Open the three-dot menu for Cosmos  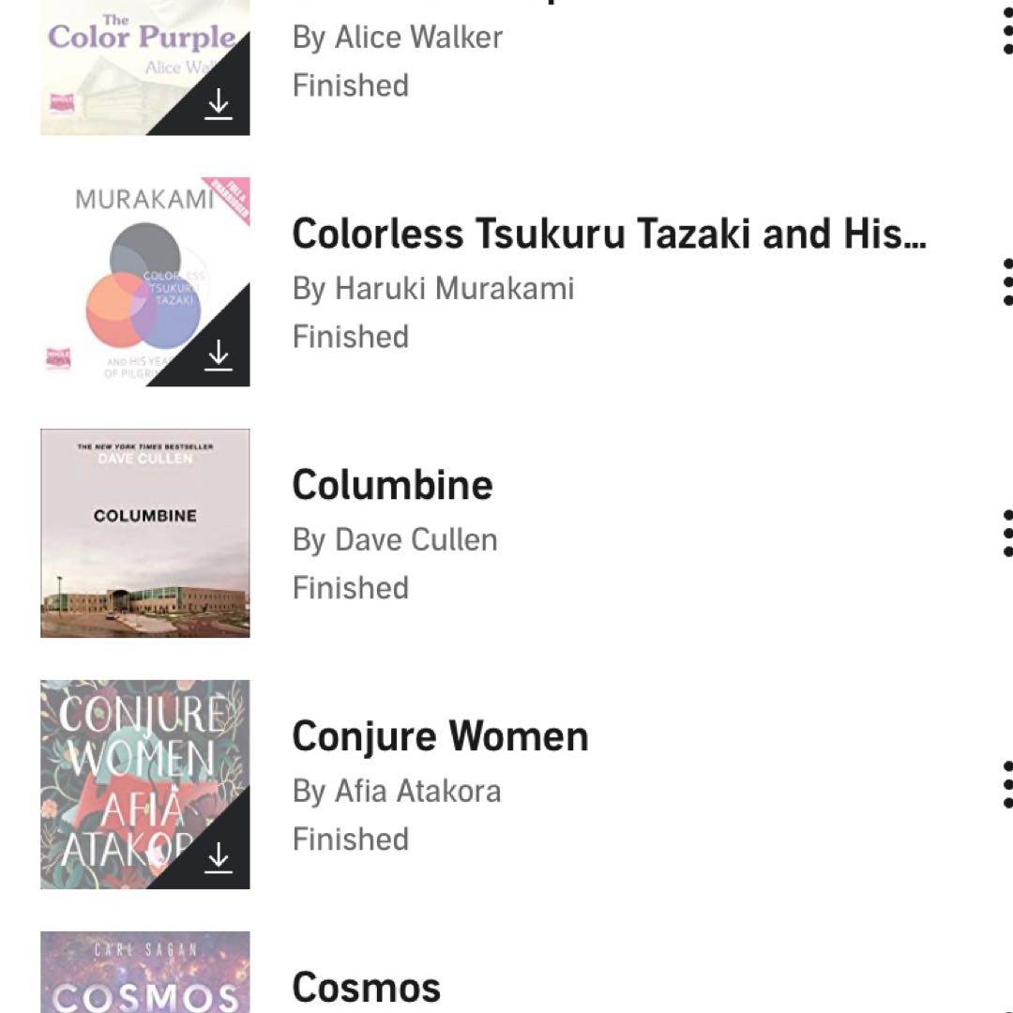point(1006,1004)
